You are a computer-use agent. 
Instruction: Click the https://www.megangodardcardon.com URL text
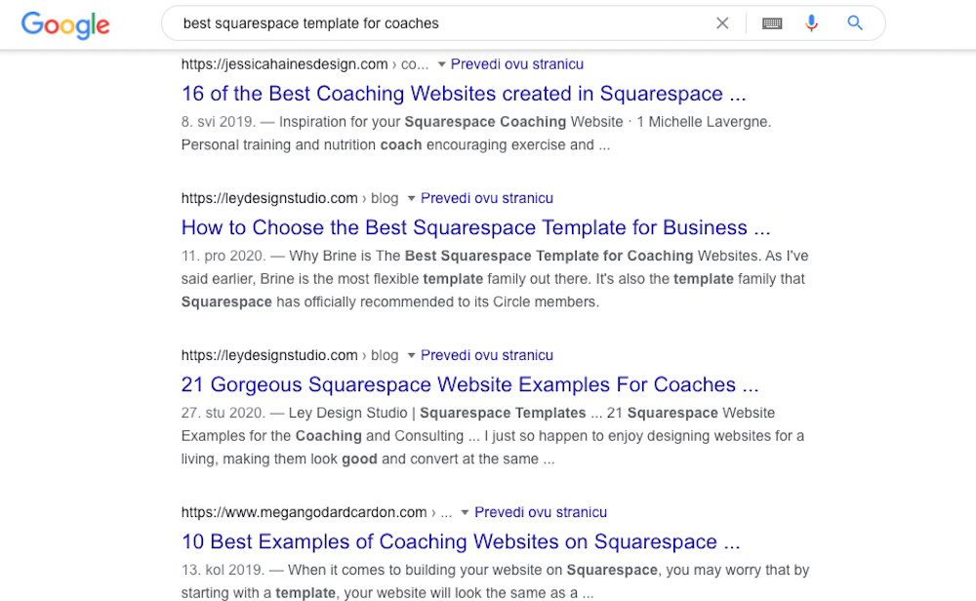(304, 512)
